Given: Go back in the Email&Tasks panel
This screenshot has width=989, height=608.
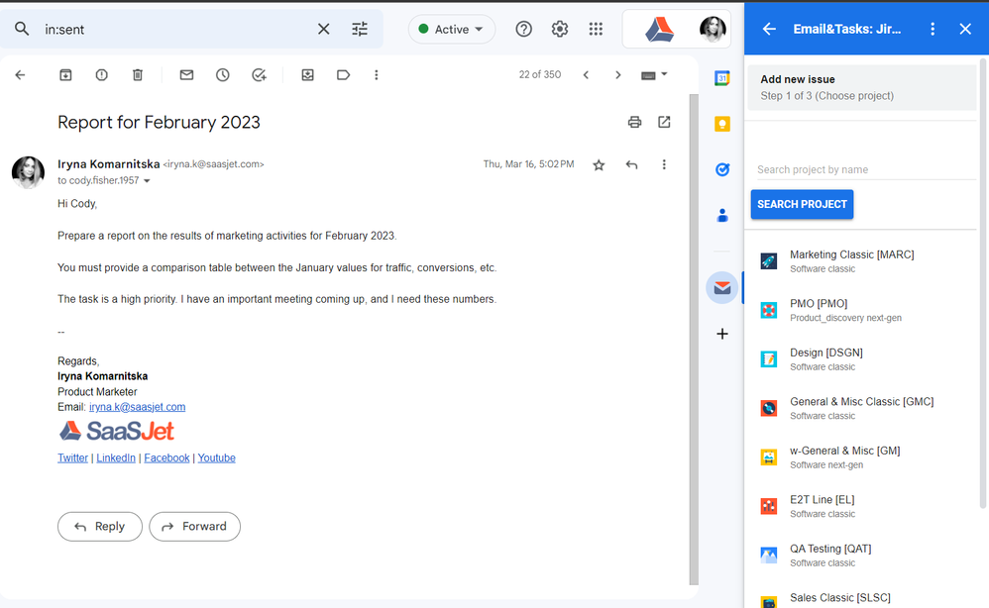Looking at the screenshot, I should pos(769,29).
